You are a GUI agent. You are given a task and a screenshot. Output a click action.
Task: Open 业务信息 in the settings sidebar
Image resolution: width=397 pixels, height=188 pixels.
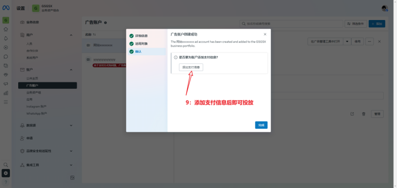pyautogui.click(x=33, y=22)
